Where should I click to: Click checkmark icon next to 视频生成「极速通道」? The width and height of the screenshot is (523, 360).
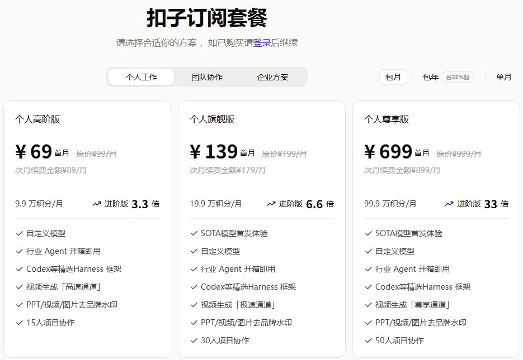pos(194,305)
